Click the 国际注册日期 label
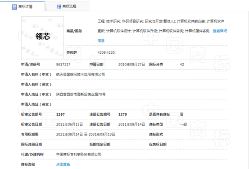This screenshot has width=249, height=169. pos(32,144)
